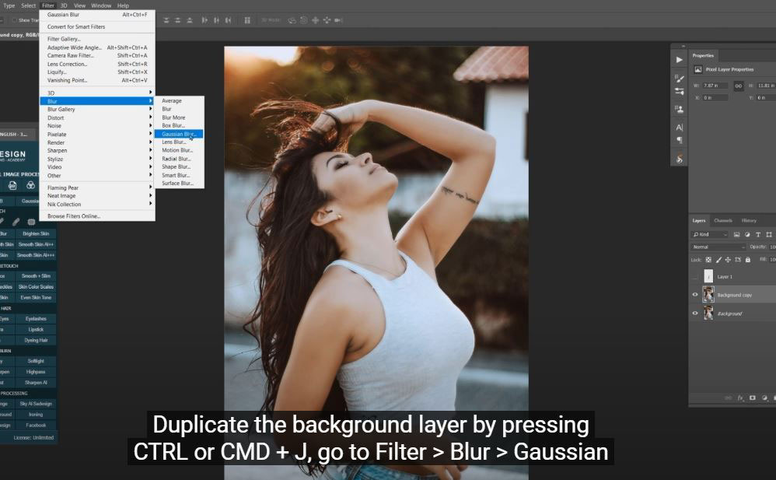The image size is (776, 480).
Task: Open the Brush settings panel icon
Action: [679, 77]
